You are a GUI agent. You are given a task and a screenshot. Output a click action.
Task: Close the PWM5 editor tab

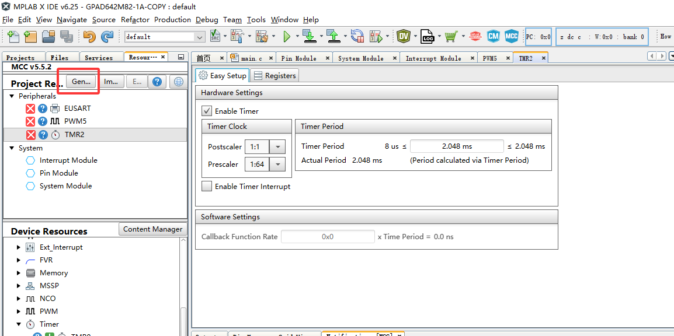coord(508,58)
